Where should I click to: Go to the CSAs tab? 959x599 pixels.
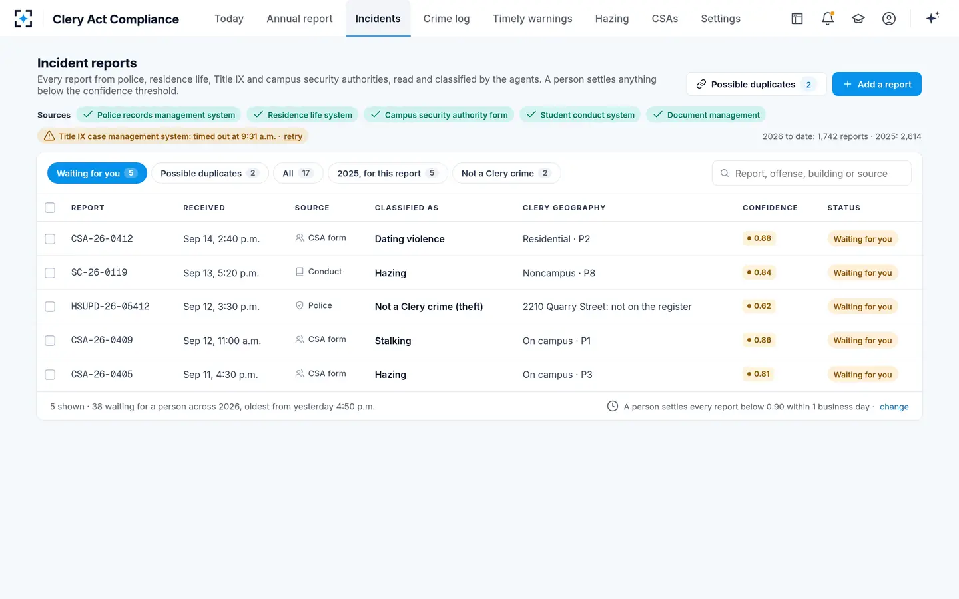[x=665, y=19]
